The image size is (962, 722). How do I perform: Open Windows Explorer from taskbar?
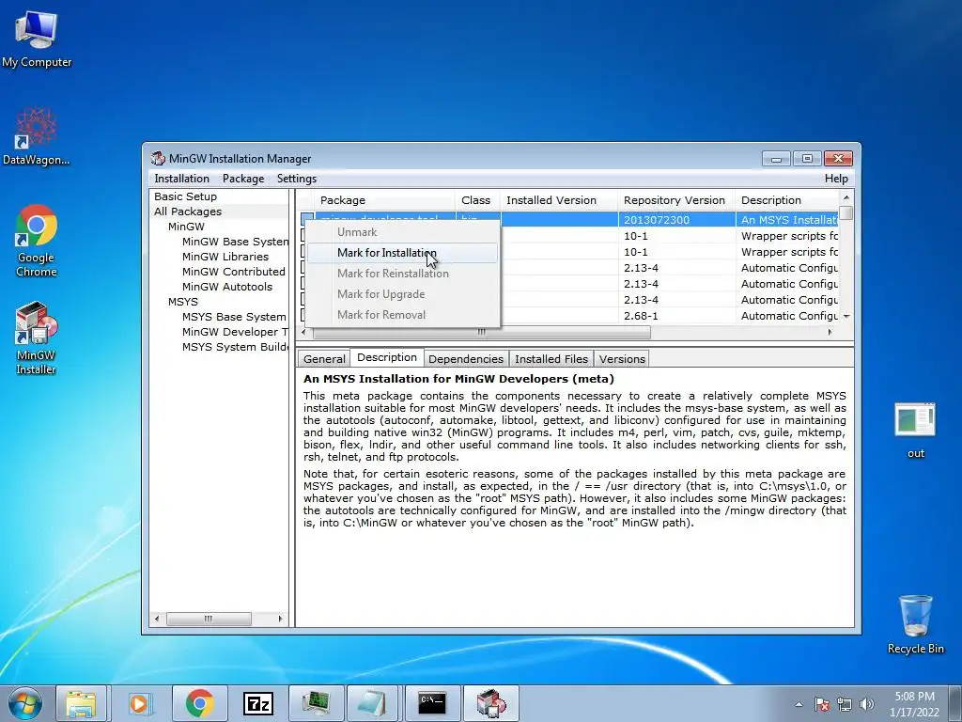[81, 703]
